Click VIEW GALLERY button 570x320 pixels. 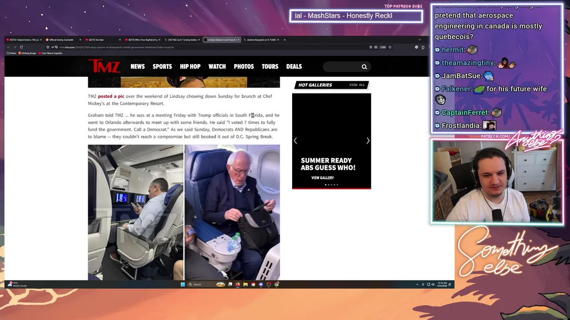(322, 178)
